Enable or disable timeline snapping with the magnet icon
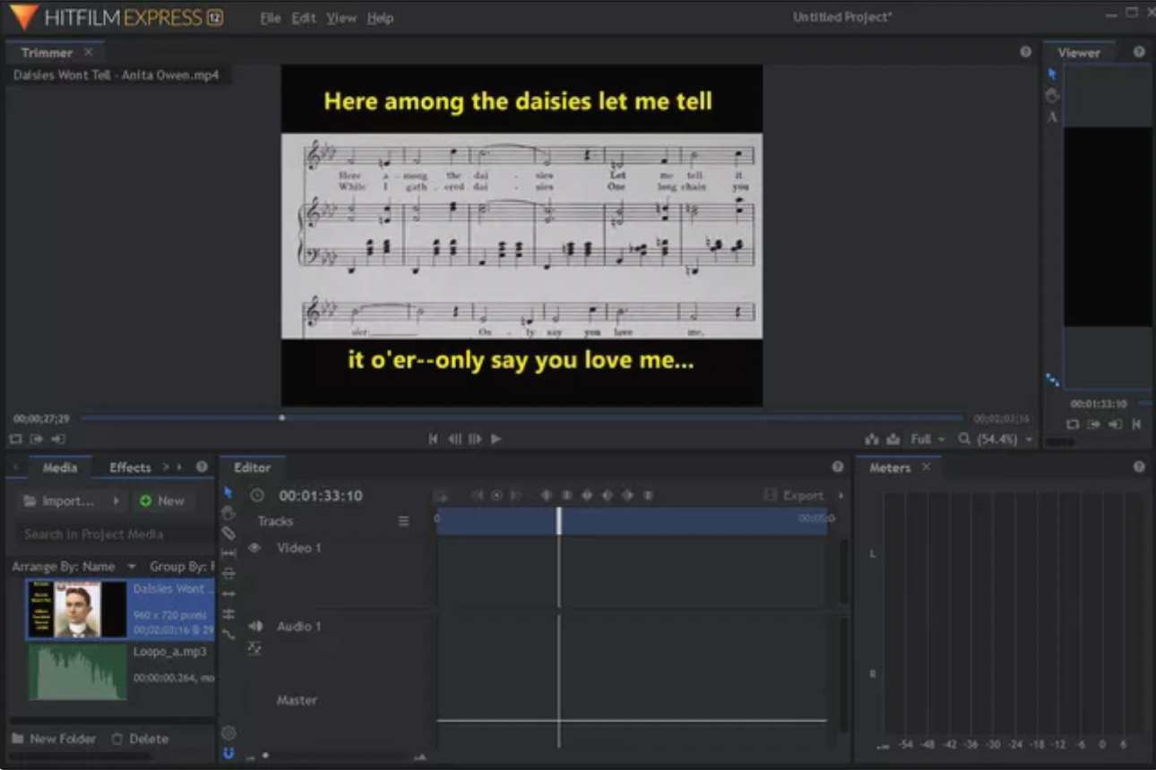Viewport: 1156px width, 770px height. tap(229, 754)
